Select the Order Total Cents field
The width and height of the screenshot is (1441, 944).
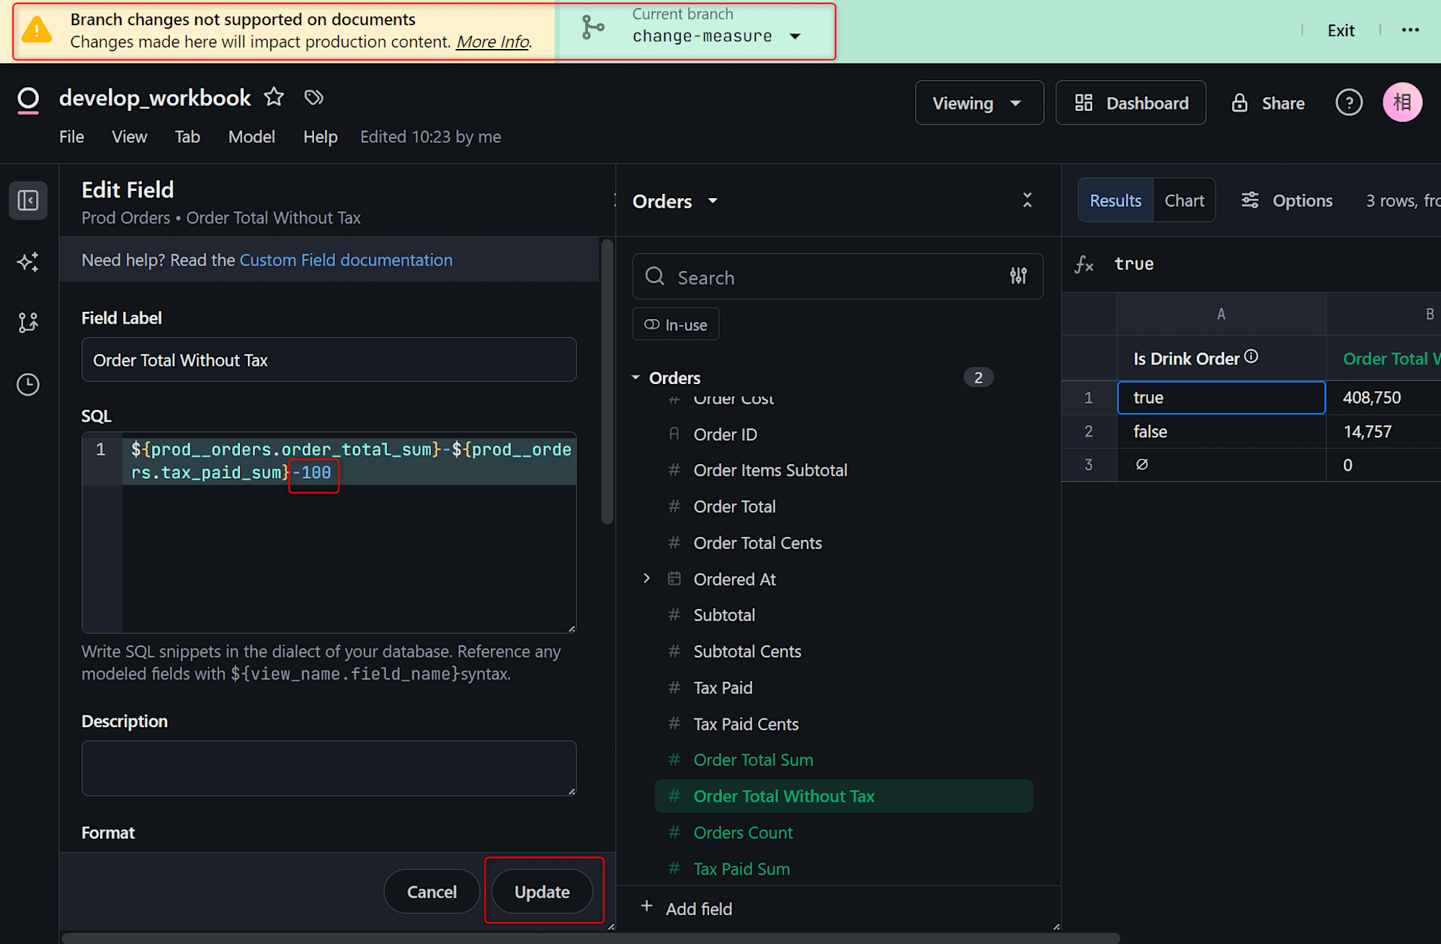tap(757, 543)
